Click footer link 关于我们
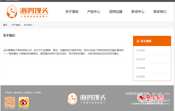The width and height of the screenshot is (175, 111). point(38,92)
